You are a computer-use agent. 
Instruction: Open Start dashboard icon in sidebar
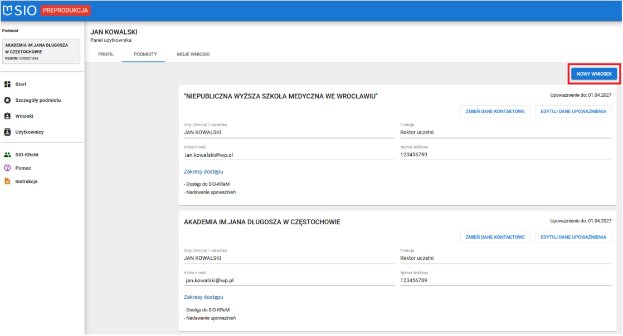pyautogui.click(x=8, y=84)
